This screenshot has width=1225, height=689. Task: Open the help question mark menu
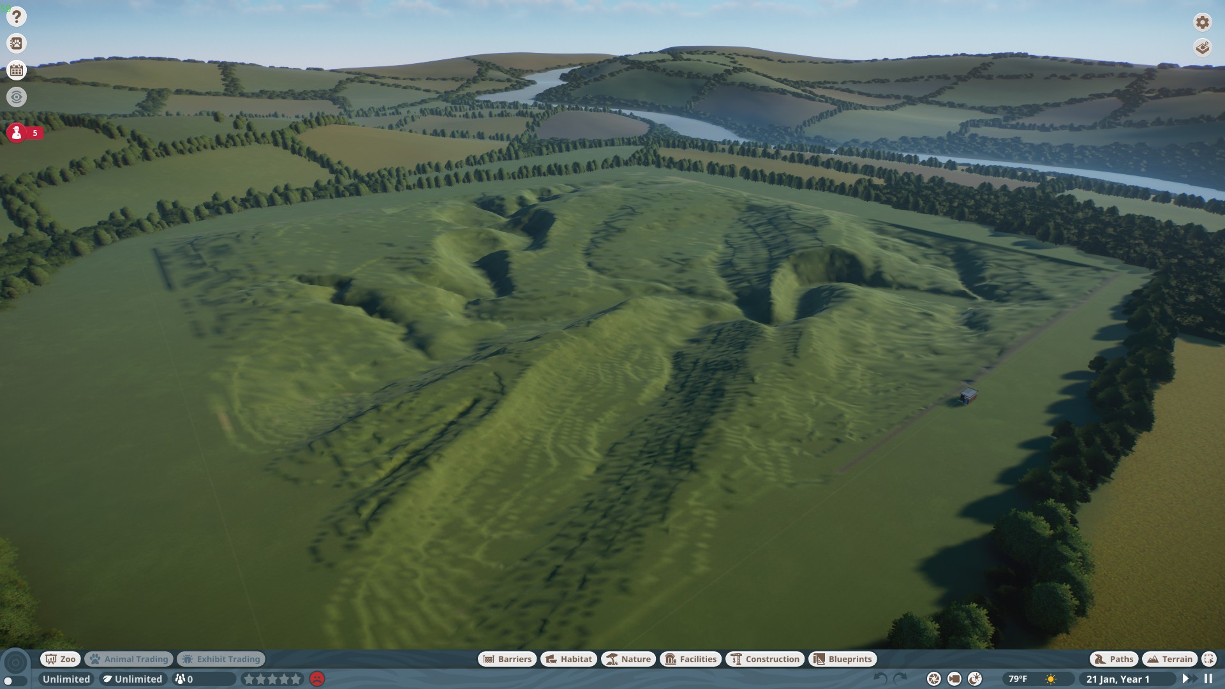(17, 17)
